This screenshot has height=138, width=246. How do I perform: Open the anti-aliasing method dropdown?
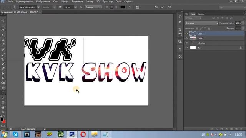[94, 7]
